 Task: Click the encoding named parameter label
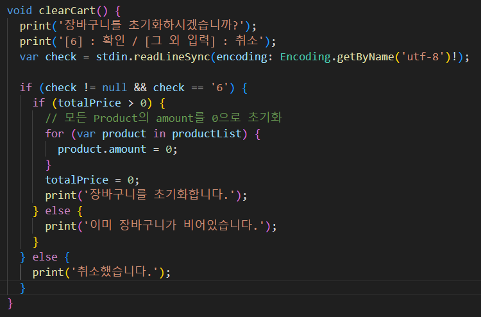coord(241,56)
